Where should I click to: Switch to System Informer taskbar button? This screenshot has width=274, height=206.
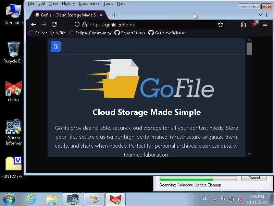point(73,199)
